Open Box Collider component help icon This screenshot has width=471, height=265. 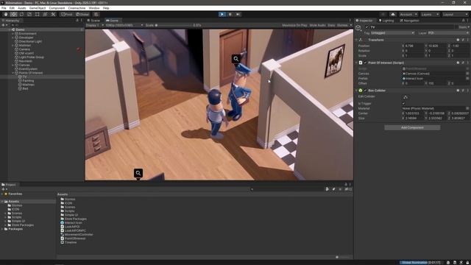click(458, 91)
